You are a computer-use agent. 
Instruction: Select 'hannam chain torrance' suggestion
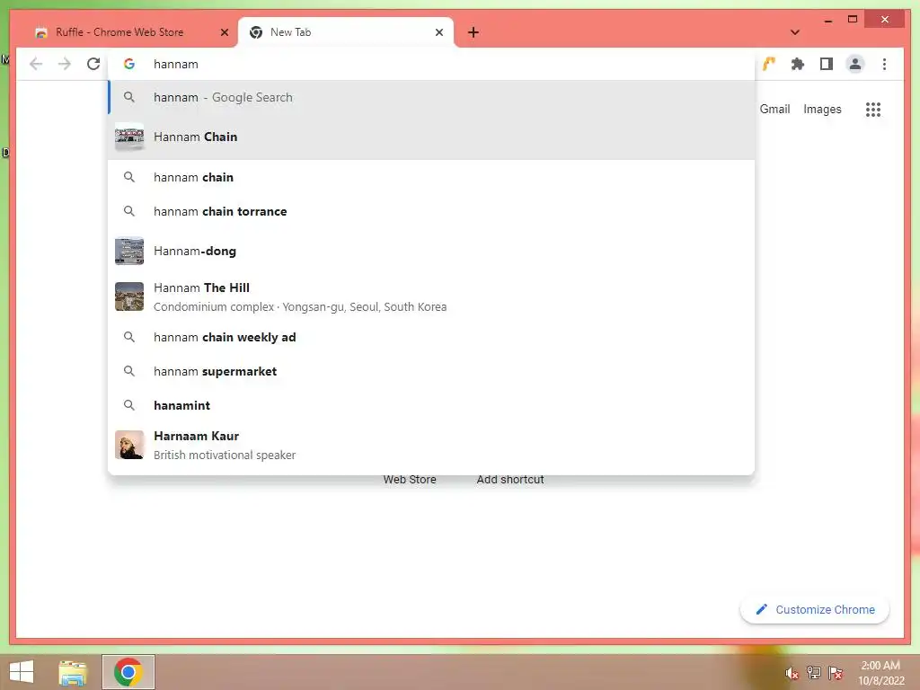click(431, 211)
